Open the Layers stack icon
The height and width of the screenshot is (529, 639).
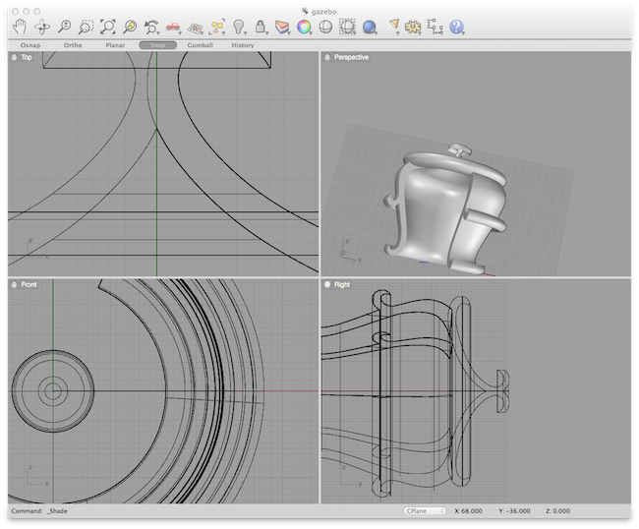point(282,27)
